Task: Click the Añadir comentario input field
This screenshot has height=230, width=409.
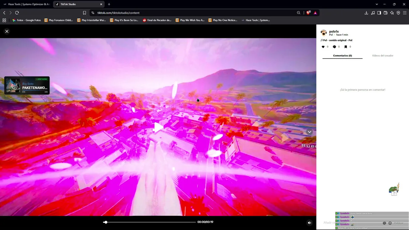Action: [351, 223]
